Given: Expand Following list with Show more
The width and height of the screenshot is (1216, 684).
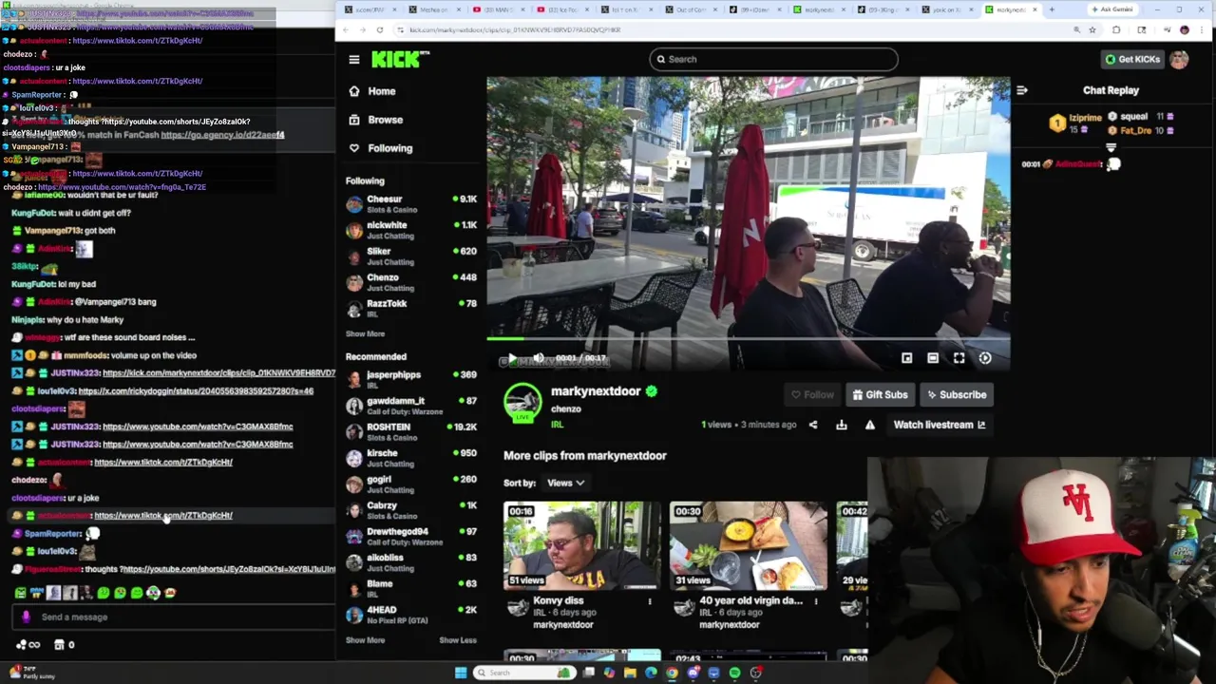Looking at the screenshot, I should [365, 334].
